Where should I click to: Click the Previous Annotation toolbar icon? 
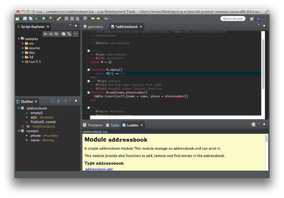pyautogui.click(x=85, y=19)
